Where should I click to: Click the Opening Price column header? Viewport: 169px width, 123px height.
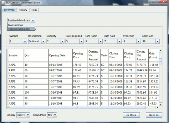click(x=80, y=55)
